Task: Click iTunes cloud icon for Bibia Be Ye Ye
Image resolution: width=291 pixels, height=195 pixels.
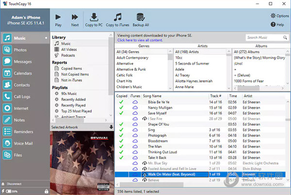Action: [135, 102]
